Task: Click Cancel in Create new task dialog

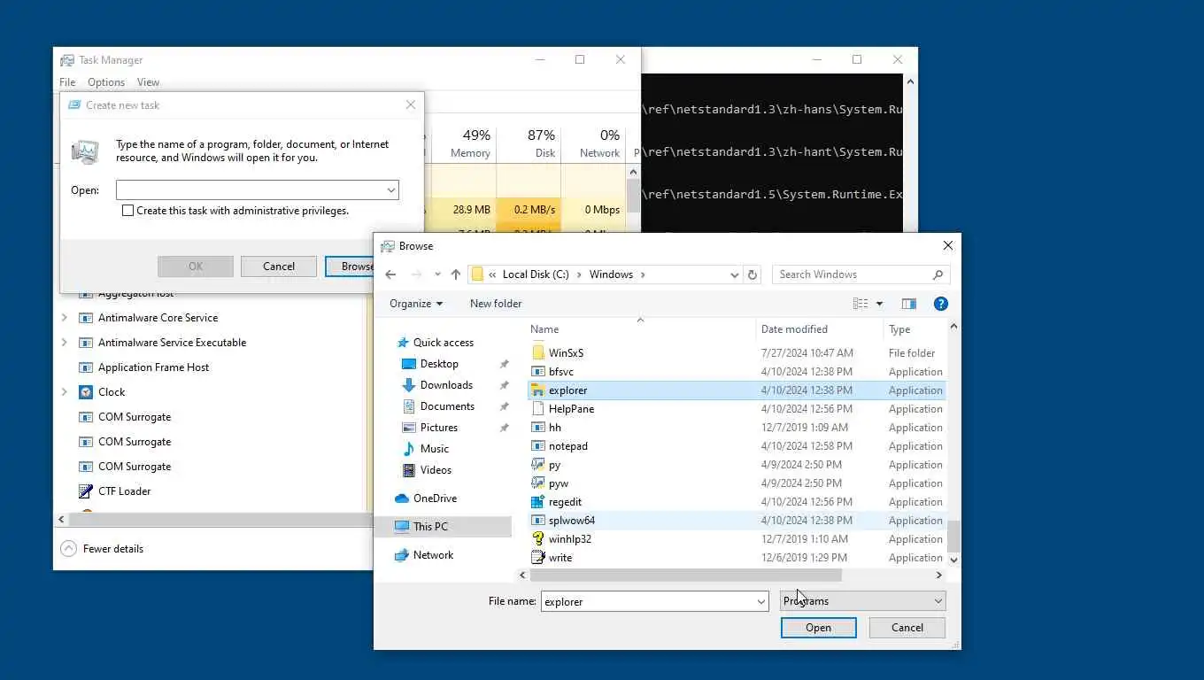Action: click(x=279, y=267)
